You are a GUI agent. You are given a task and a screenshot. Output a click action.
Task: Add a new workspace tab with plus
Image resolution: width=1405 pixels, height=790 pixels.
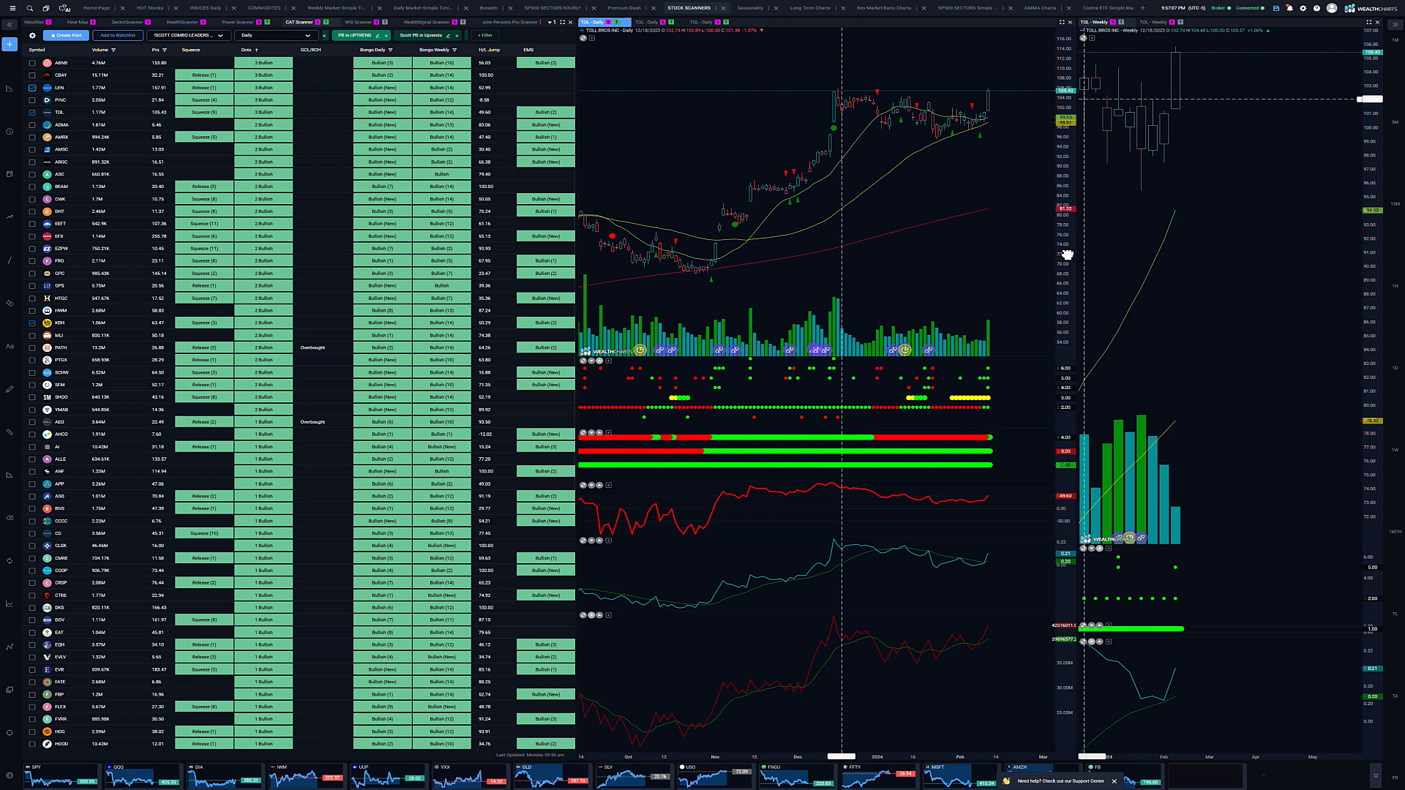coord(1143,8)
